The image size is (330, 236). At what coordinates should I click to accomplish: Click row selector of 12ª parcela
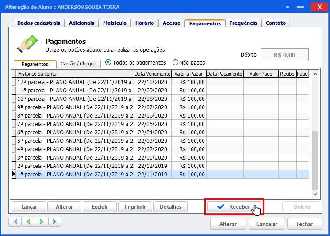(14, 82)
